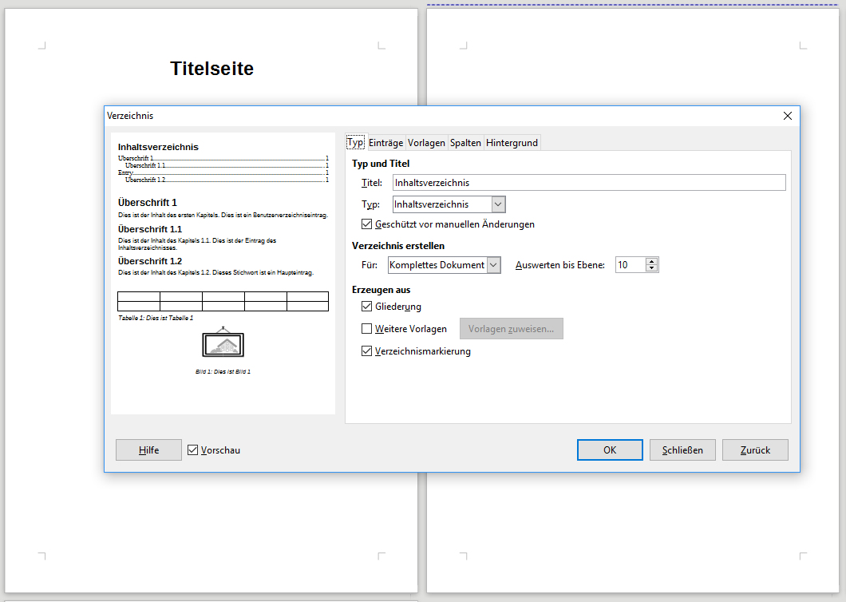The width and height of the screenshot is (846, 602).
Task: Uncheck the Gliederung checkbox
Action: 367,307
